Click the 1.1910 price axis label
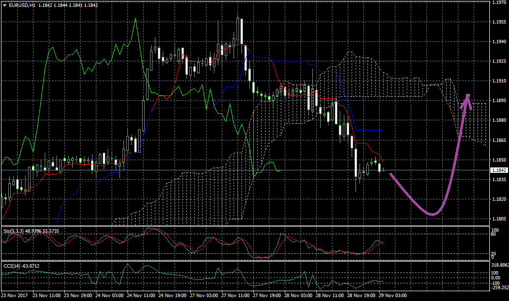This screenshot has width=509, height=301. (499, 81)
